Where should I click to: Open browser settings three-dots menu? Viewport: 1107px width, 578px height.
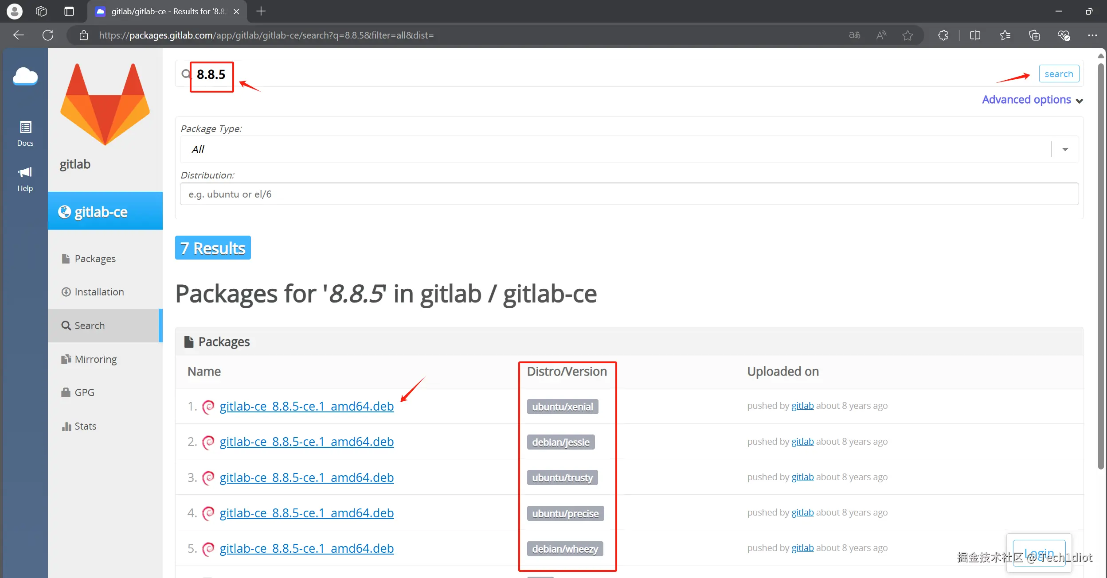[x=1092, y=35]
